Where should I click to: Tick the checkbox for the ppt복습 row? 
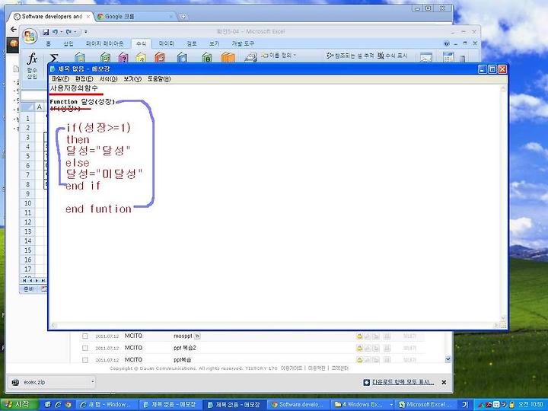pyautogui.click(x=85, y=359)
